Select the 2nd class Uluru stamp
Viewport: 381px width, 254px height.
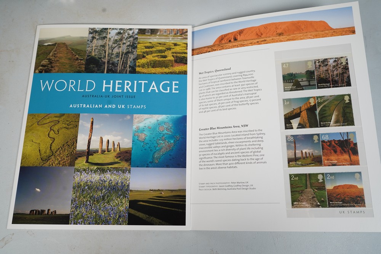click(x=345, y=189)
